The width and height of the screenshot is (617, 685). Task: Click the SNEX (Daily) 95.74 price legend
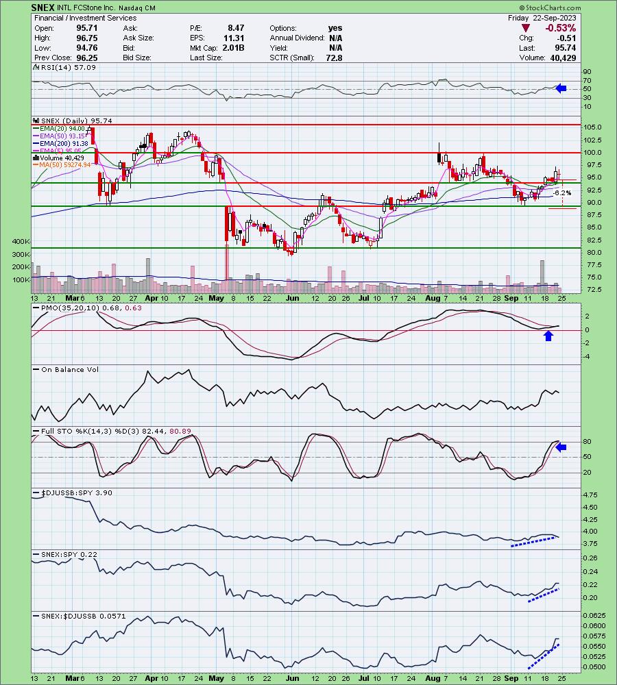tap(73, 121)
